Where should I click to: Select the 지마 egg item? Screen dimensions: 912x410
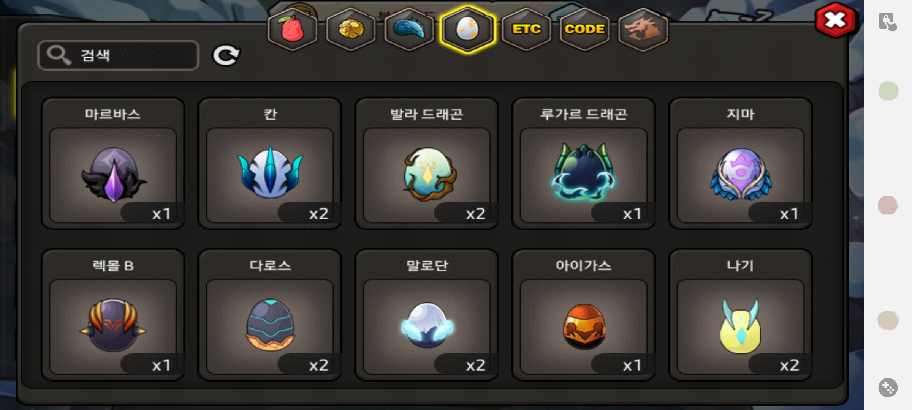tap(741, 164)
